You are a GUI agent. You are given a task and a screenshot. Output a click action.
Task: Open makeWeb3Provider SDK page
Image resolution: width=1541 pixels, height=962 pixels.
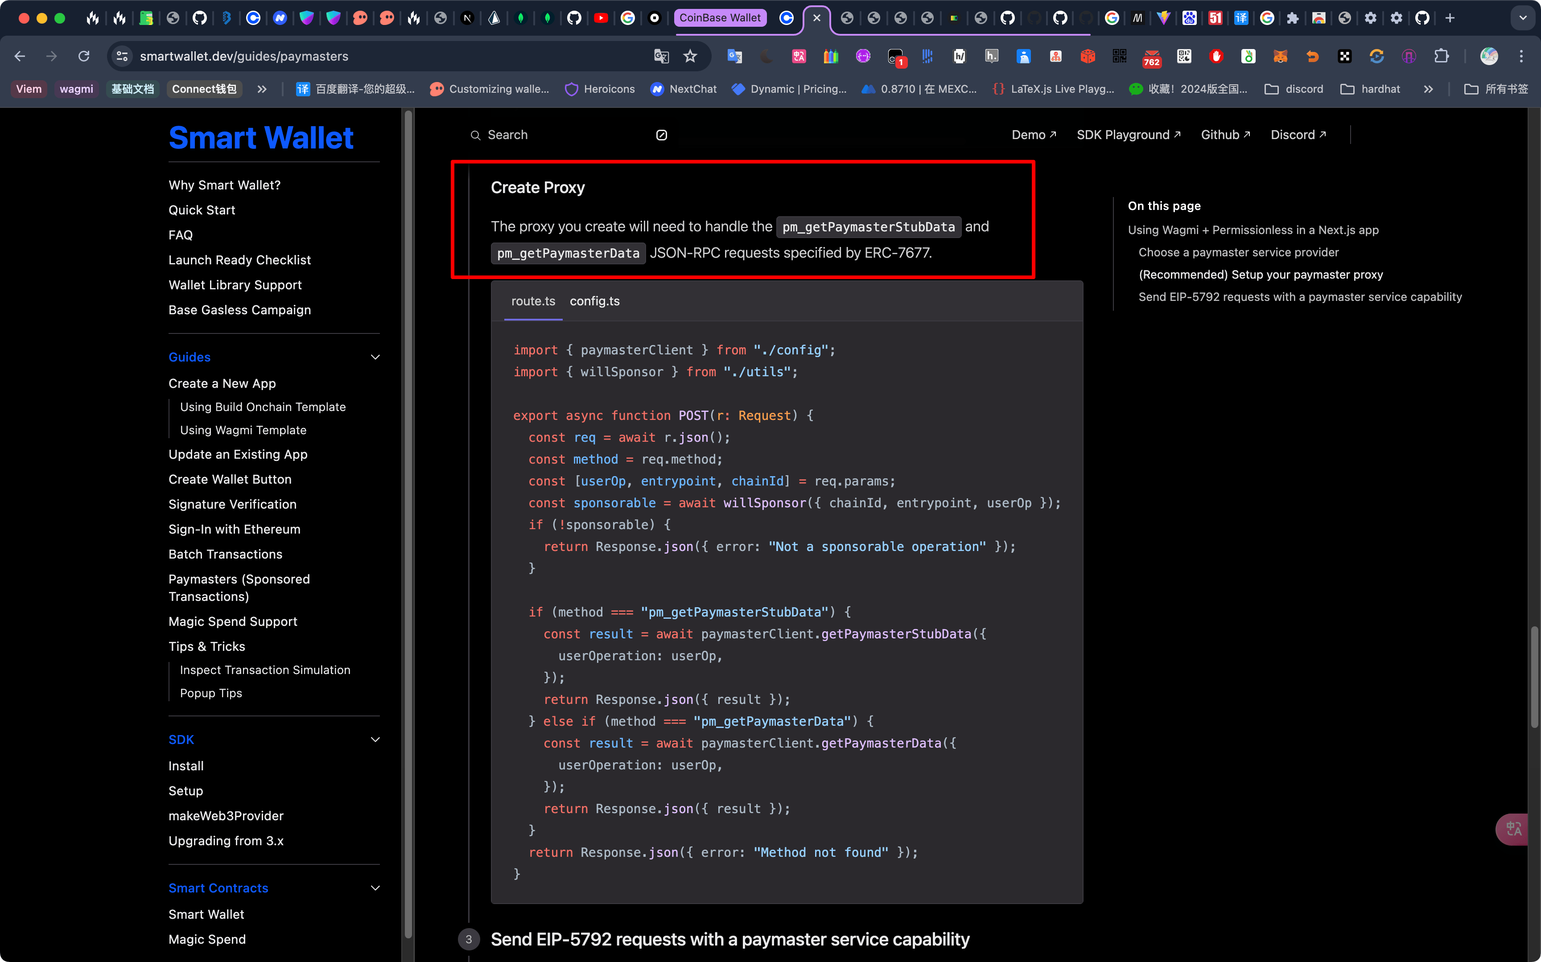226,816
